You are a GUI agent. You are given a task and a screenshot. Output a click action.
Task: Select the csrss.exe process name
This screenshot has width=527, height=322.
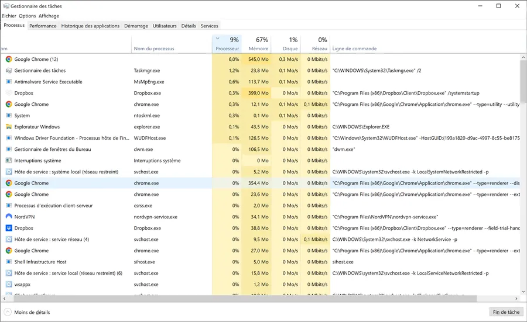point(143,206)
